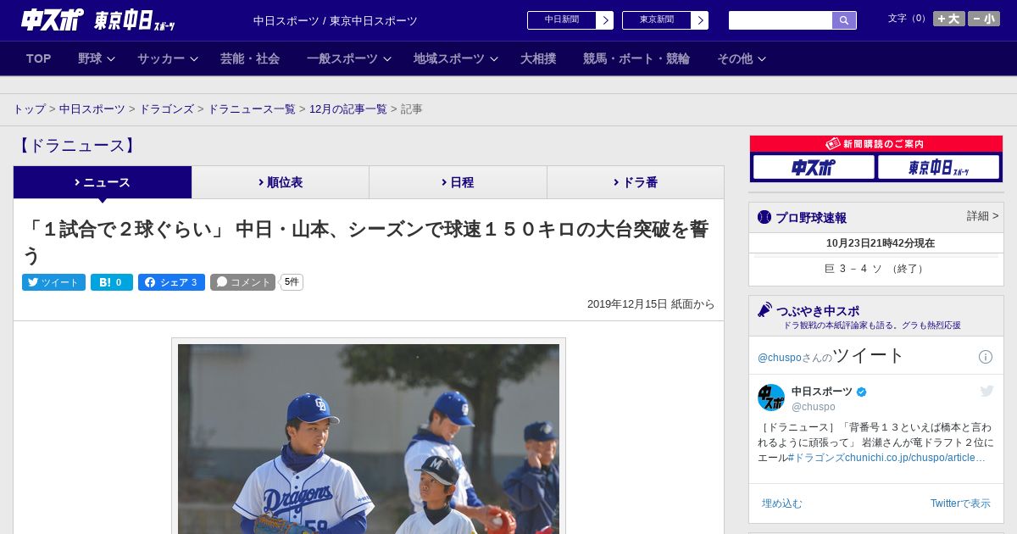Screen dimensions: 1017x534
Task: Click the 中スポ subscription banner logo
Action: (x=814, y=167)
